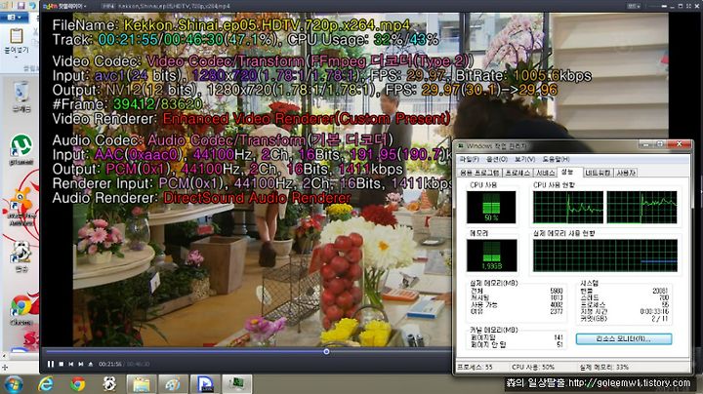Click the Task Manager title bar icon
Viewport: 703px width, 394px height.
[461, 146]
